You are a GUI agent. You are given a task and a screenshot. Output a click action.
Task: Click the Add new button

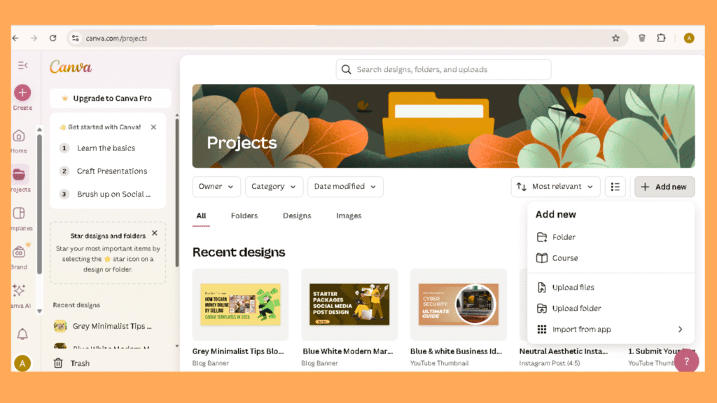click(664, 187)
